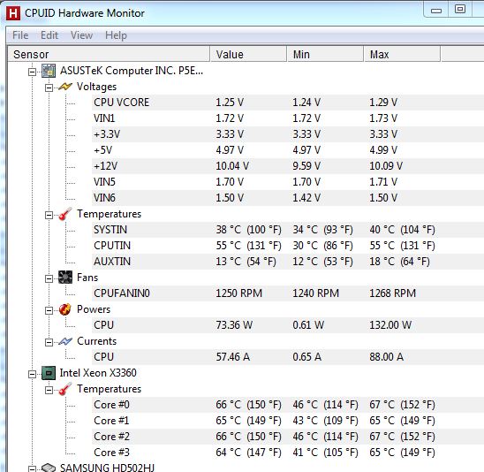Collapse the motherboard Temperatures group
Screen dimensions: 484x472
pos(49,216)
